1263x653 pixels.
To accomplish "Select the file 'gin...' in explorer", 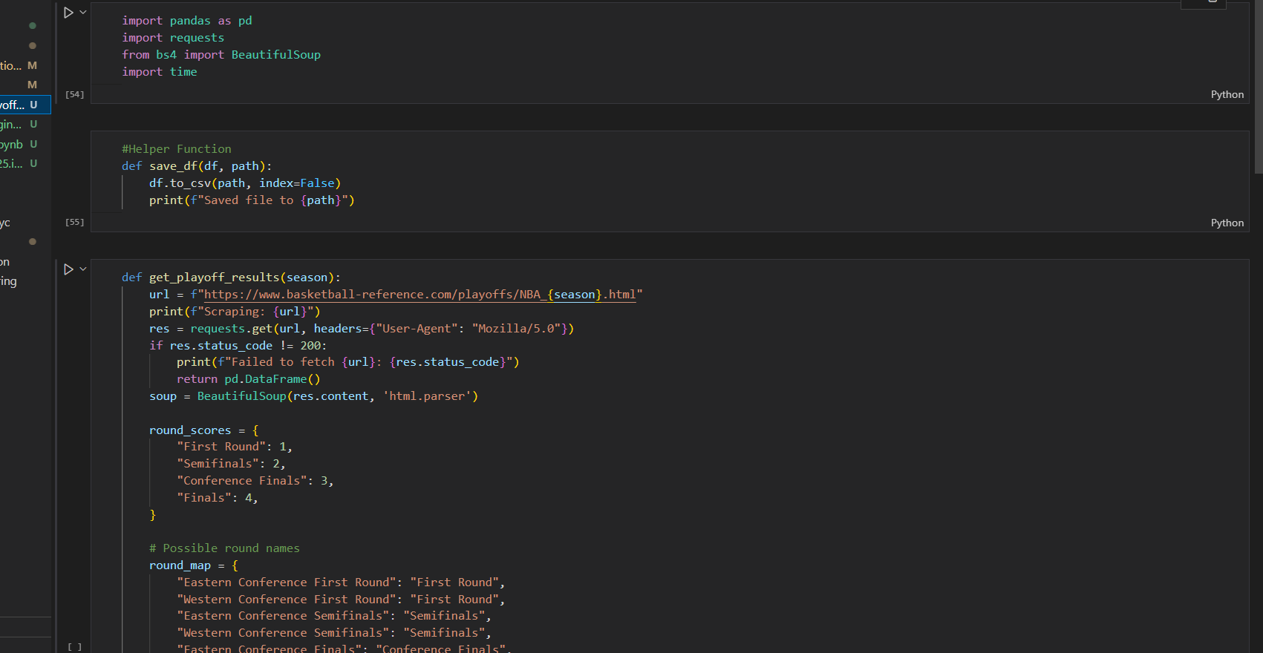I will coord(25,124).
